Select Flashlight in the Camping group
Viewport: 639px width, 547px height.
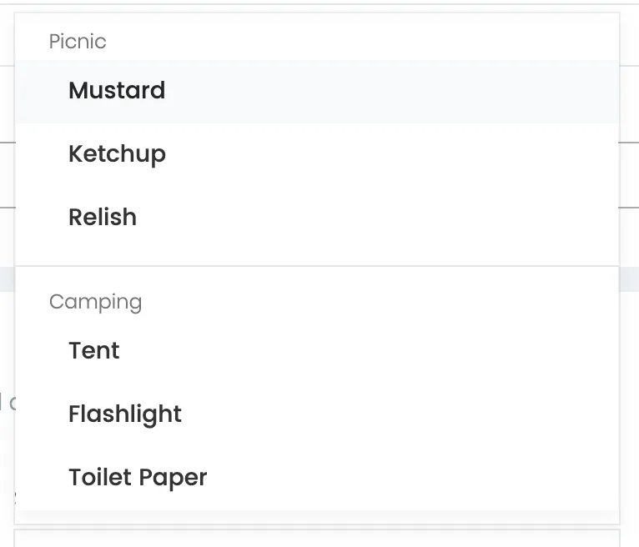(317, 414)
